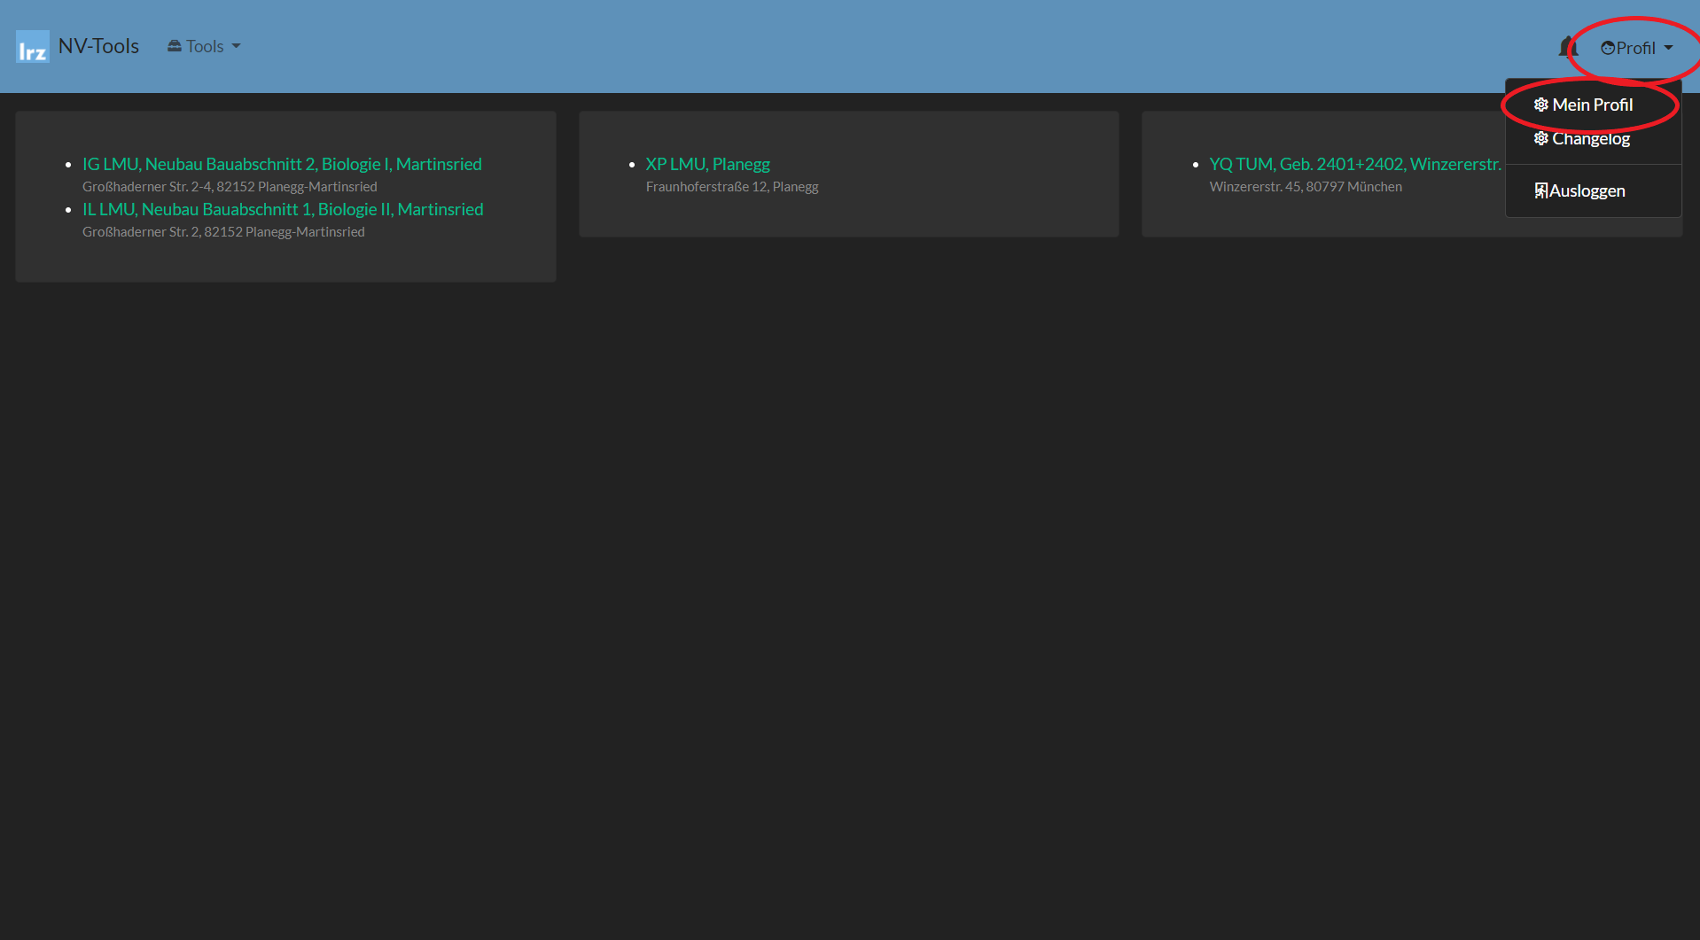Click the caret arrow after Profil

1669,48
